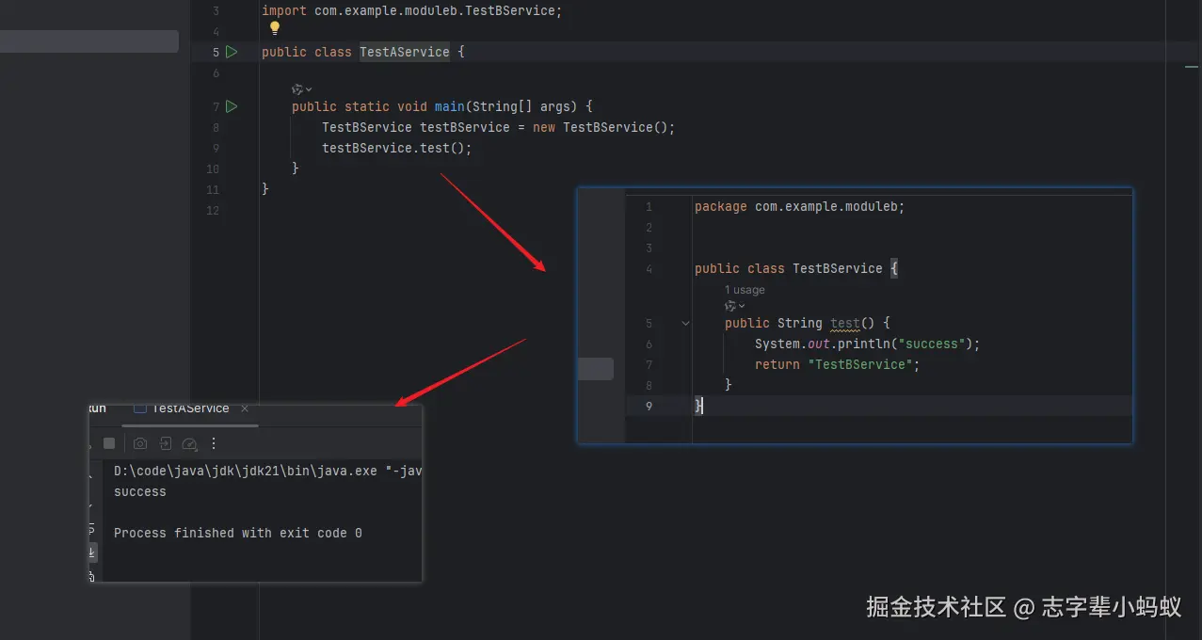Open the three-dot more options in Run toolbar
Viewport: 1202px width, 640px height.
214,443
